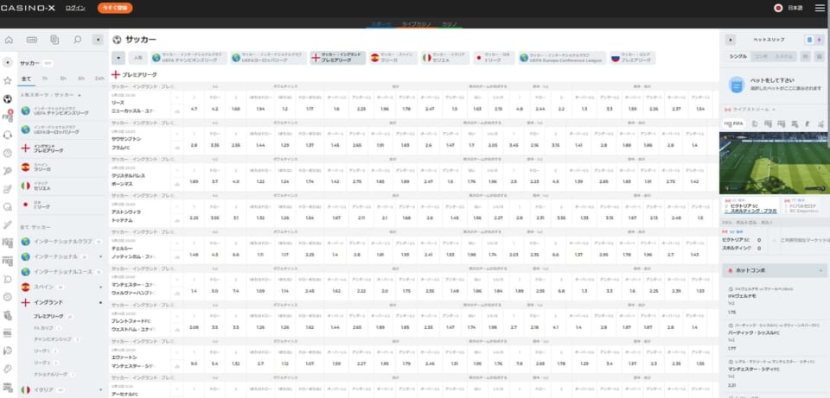Click the blue bet slip toggle icon
The image size is (830, 398).
(x=809, y=40)
